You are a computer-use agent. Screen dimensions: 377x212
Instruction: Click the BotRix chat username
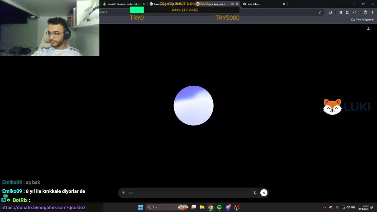[x=20, y=200]
